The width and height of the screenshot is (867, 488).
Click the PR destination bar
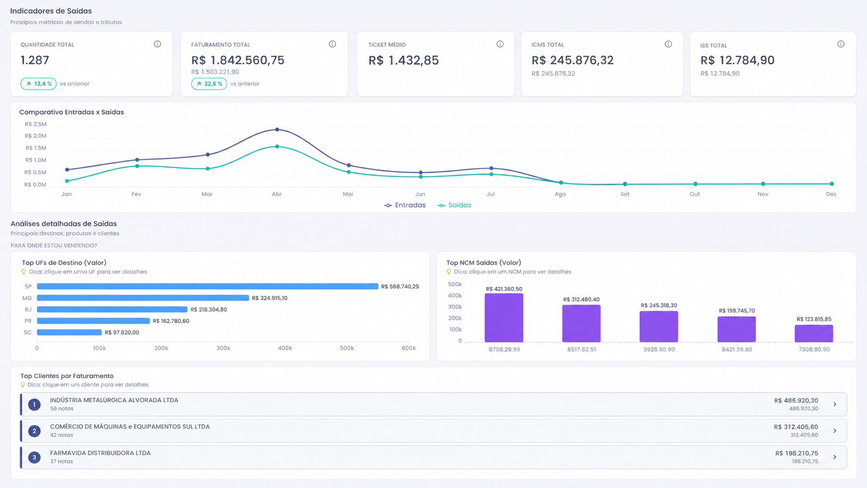pos(93,320)
